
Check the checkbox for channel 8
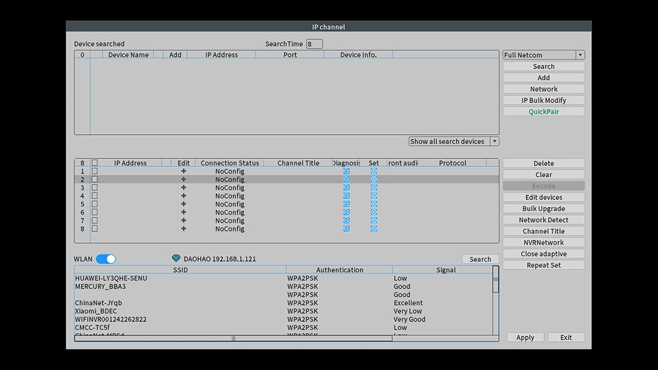(x=94, y=229)
